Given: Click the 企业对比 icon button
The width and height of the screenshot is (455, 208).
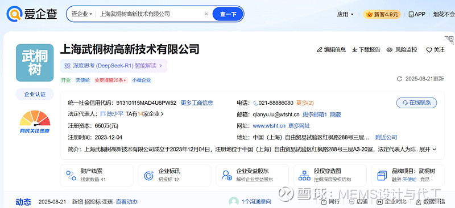Looking at the screenshot, I should [391, 202].
